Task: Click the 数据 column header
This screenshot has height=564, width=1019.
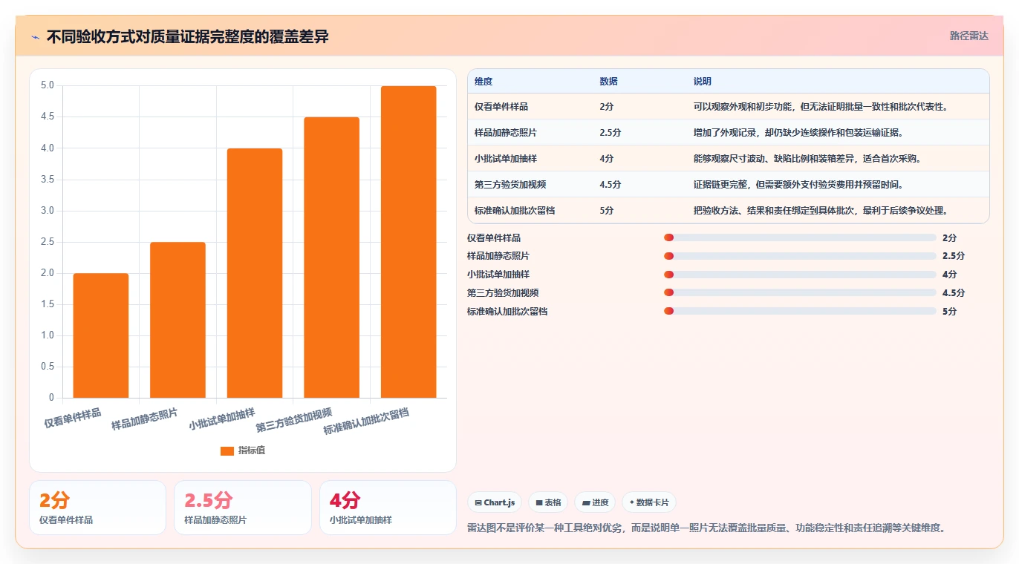Action: click(x=608, y=82)
